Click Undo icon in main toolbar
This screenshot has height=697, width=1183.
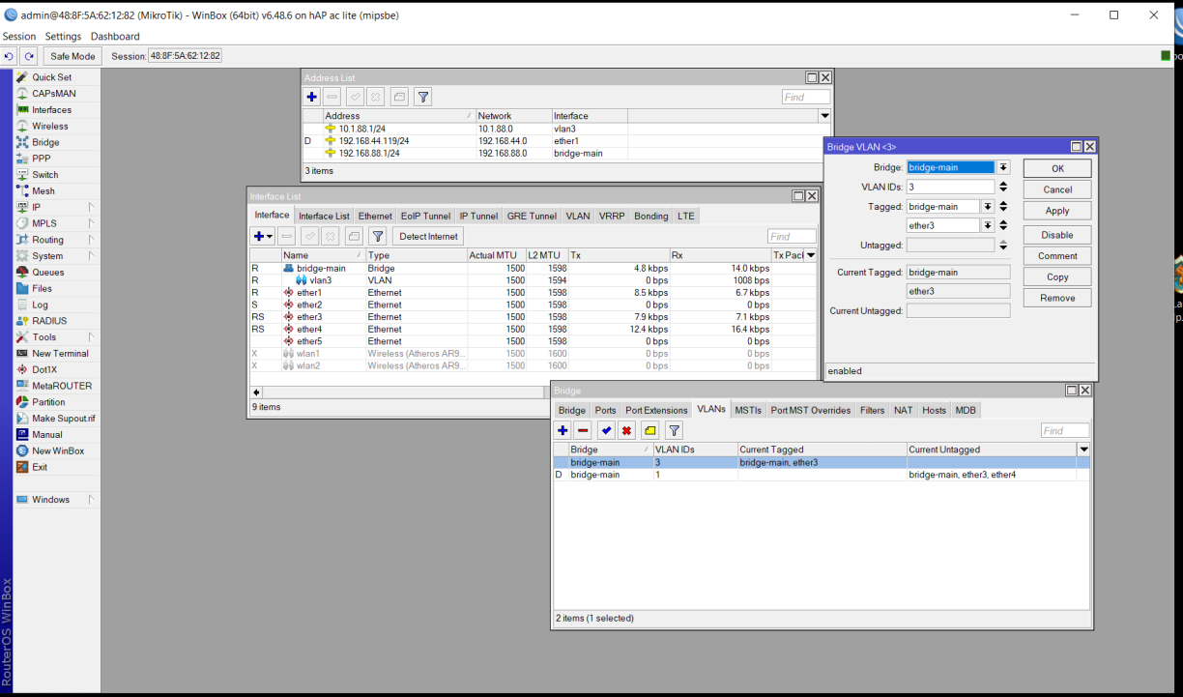10,56
